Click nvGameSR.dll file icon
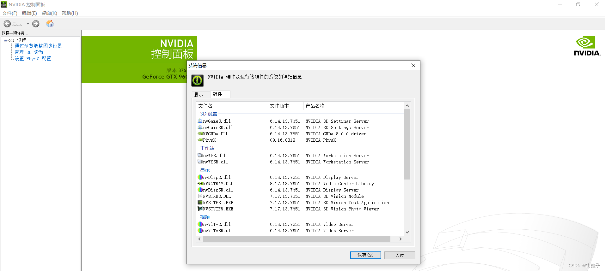Viewport: 605px width, 271px height. [x=200, y=127]
